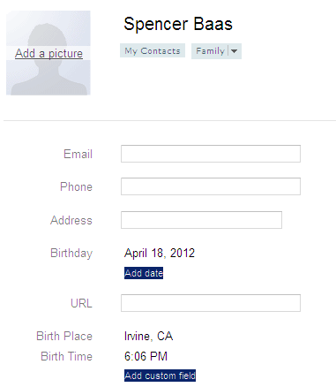Click the Irvine, CA birth place value
Image resolution: width=336 pixels, height=387 pixels.
tap(148, 337)
